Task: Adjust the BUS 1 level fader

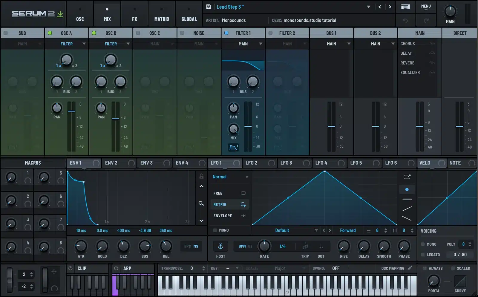Action: (331, 126)
